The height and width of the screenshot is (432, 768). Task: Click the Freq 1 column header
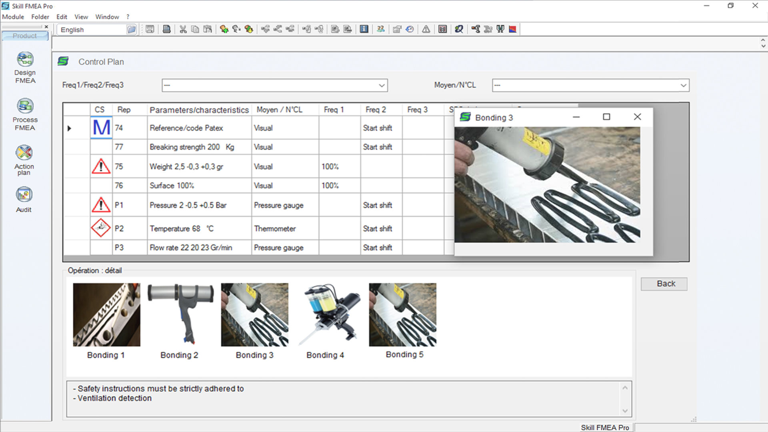click(x=339, y=110)
